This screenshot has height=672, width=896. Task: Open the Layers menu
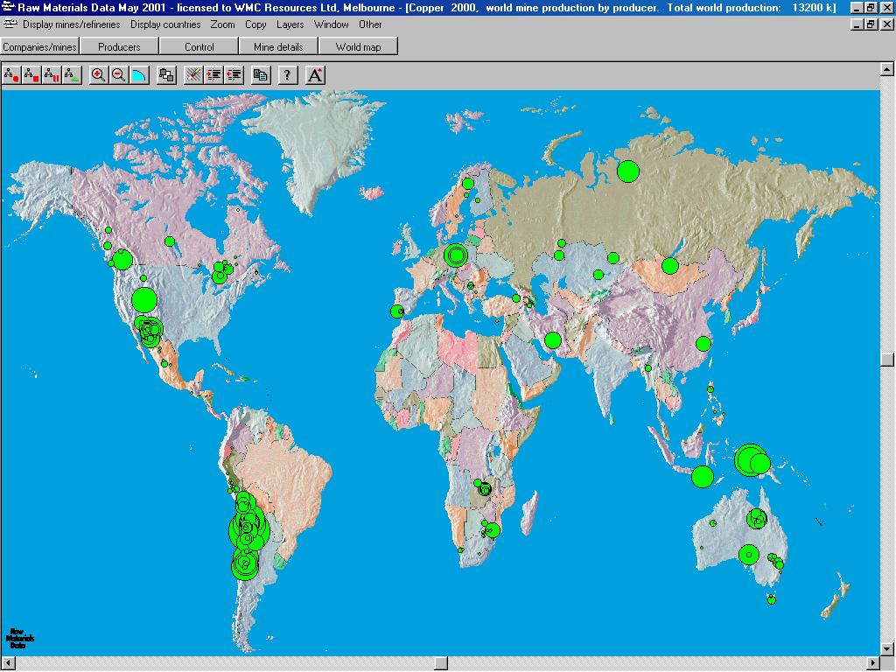point(290,24)
